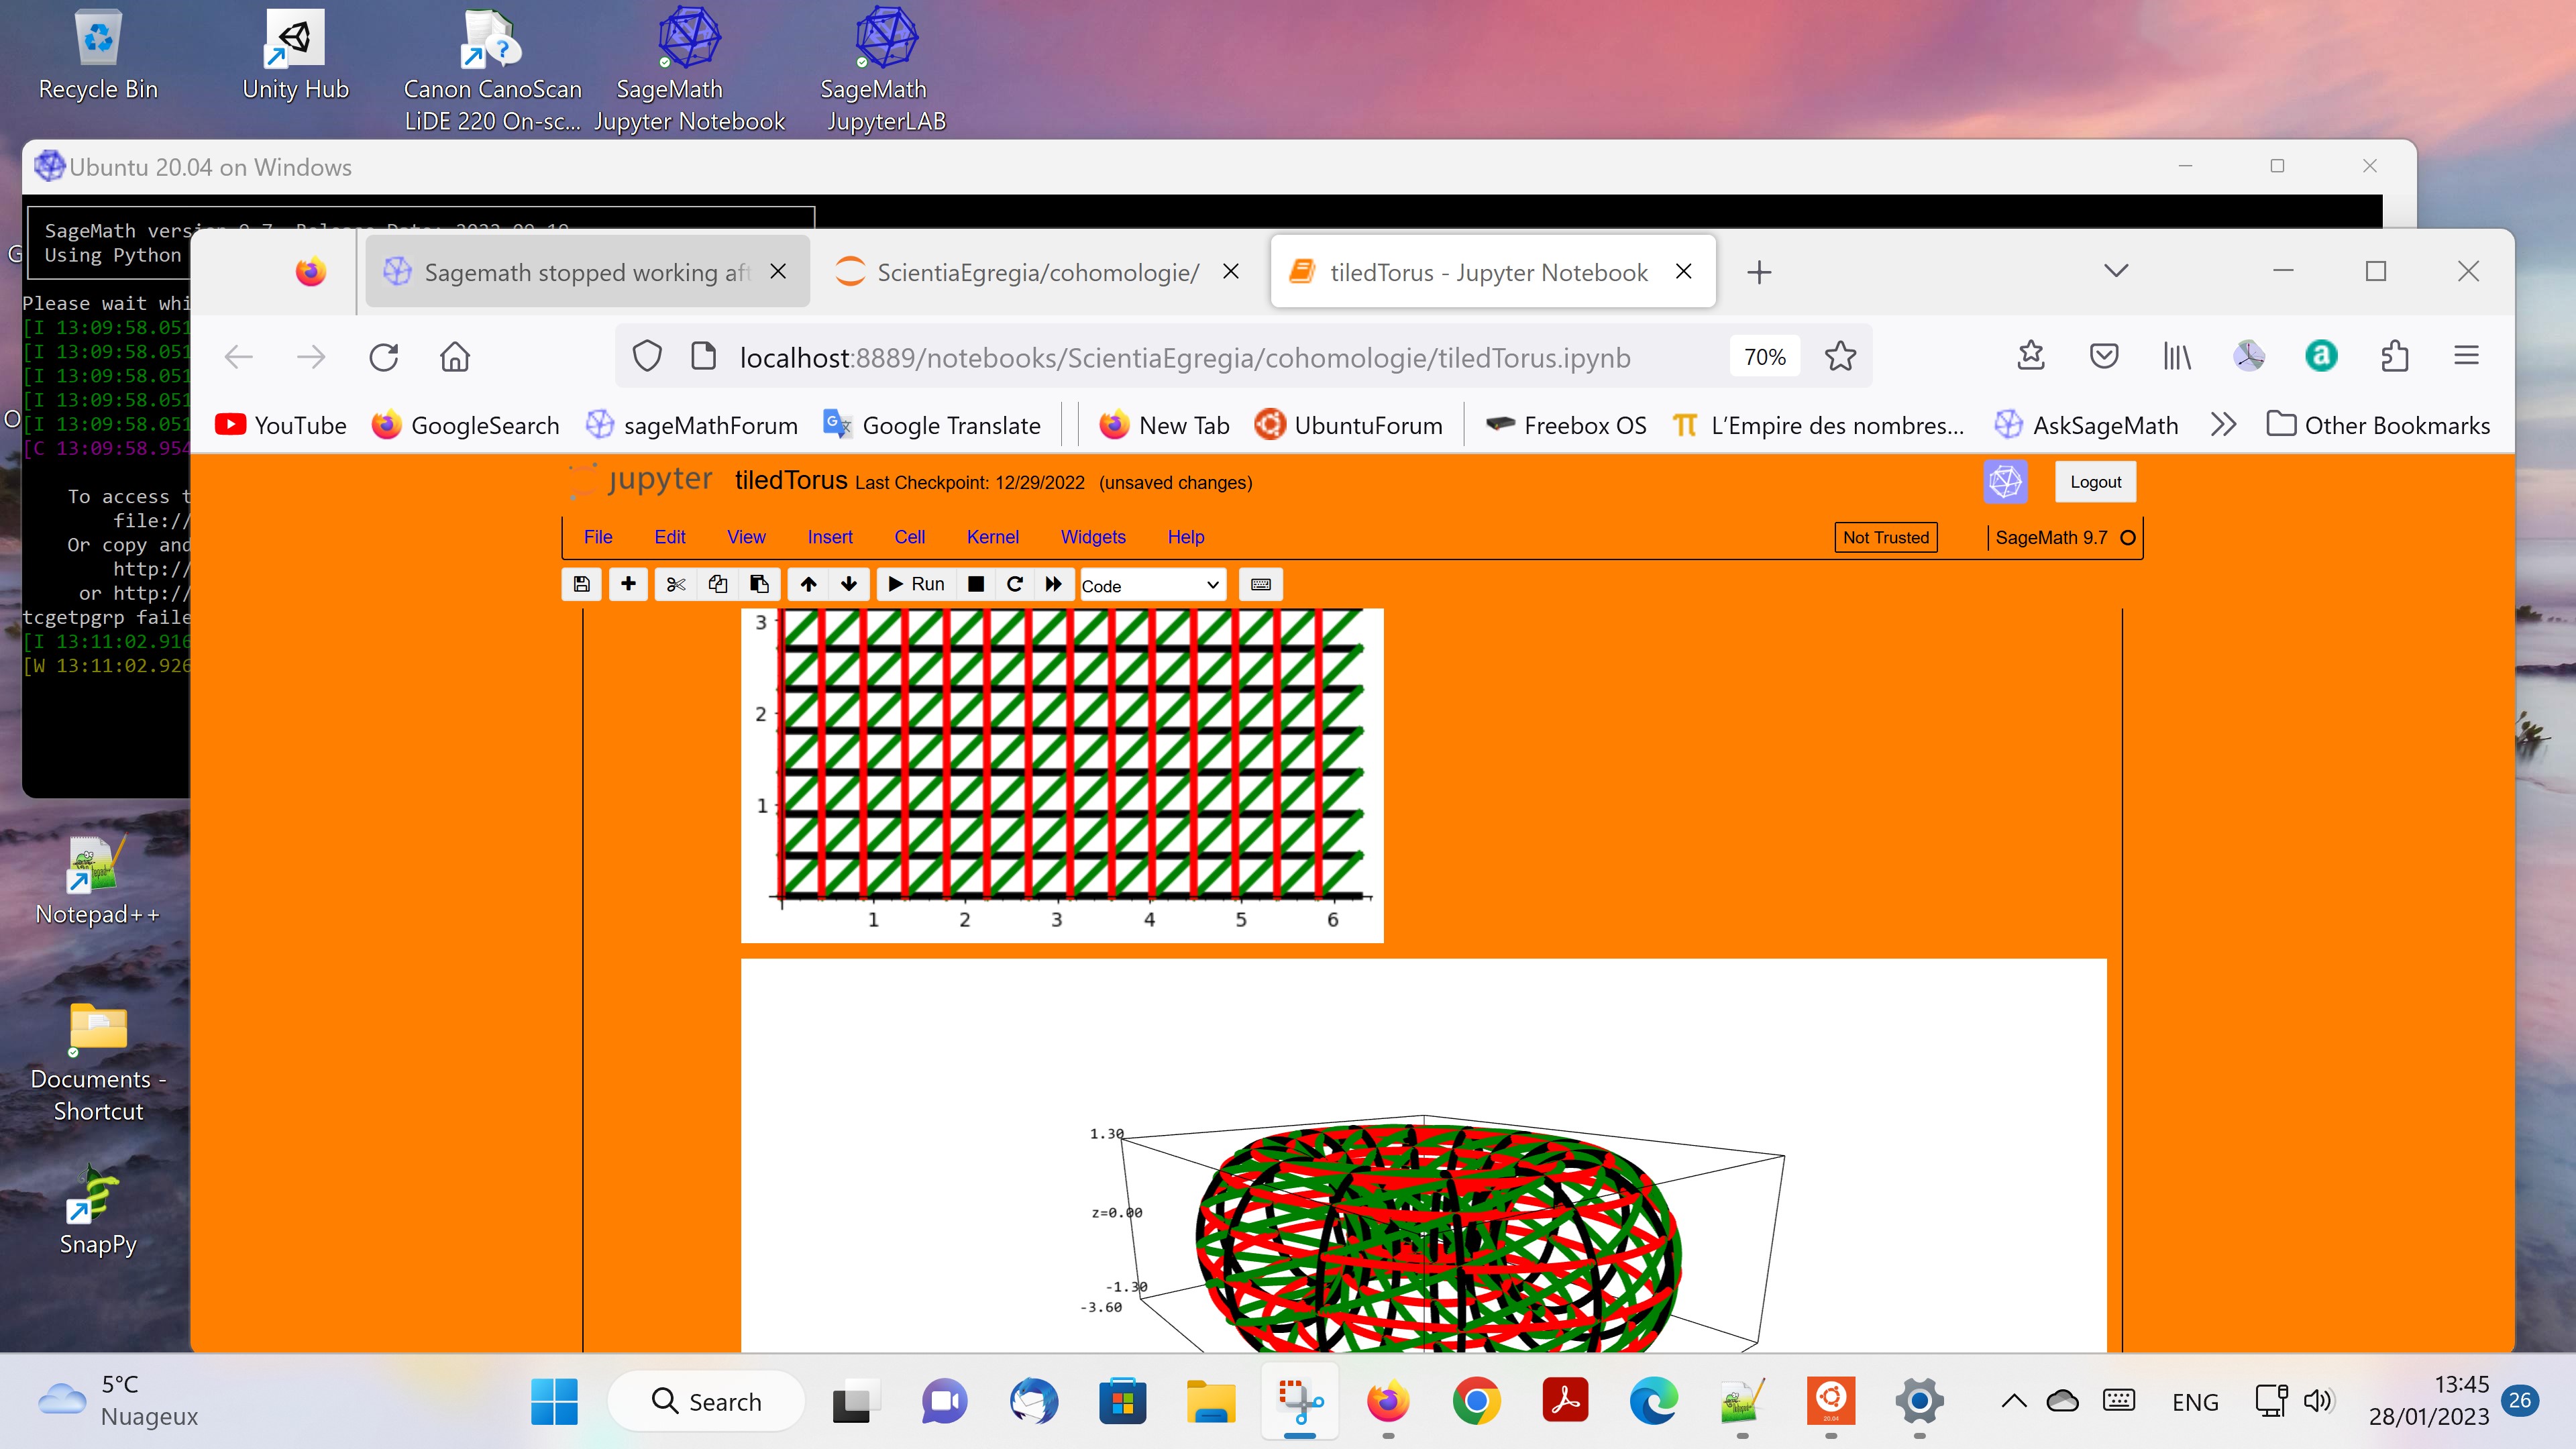
Task: Click the Not Trusted button
Action: [1885, 537]
